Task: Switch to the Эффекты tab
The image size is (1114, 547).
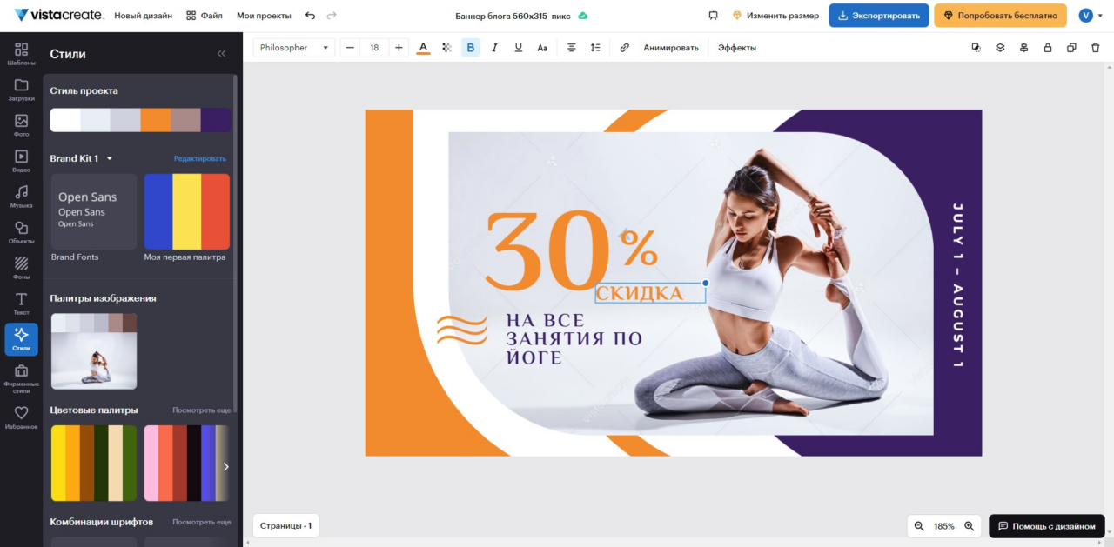Action: click(x=736, y=48)
